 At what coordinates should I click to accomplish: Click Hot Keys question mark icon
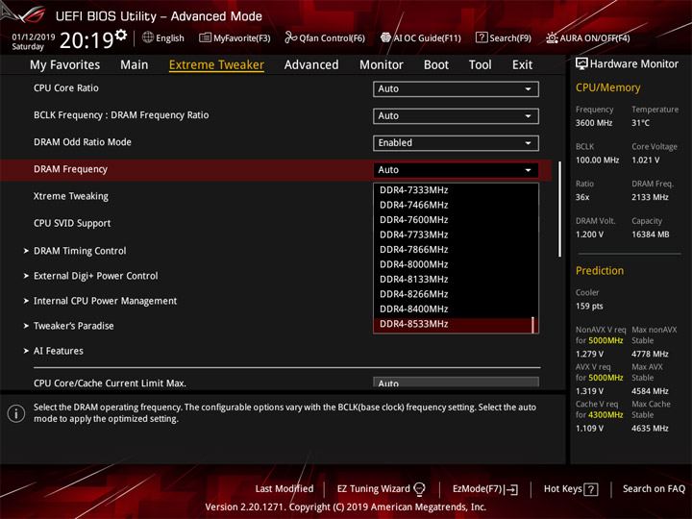pyautogui.click(x=591, y=489)
